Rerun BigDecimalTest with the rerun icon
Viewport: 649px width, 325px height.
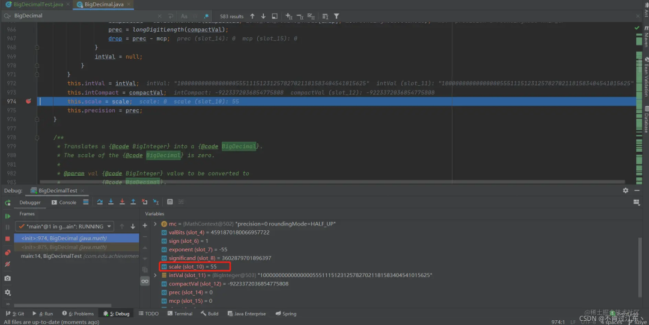click(7, 202)
